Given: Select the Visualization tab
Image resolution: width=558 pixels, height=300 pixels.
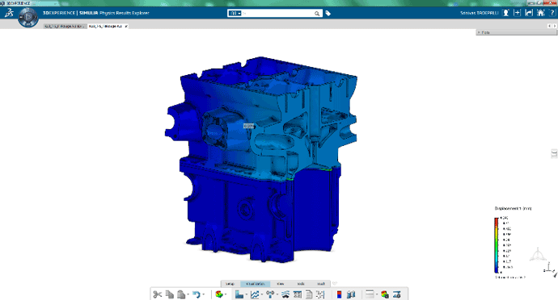Looking at the screenshot, I should pos(256,284).
